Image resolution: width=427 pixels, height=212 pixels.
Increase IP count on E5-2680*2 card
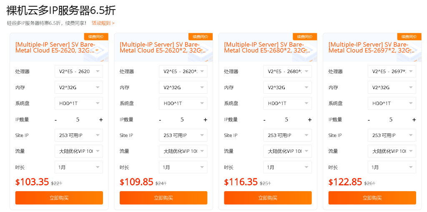point(309,120)
